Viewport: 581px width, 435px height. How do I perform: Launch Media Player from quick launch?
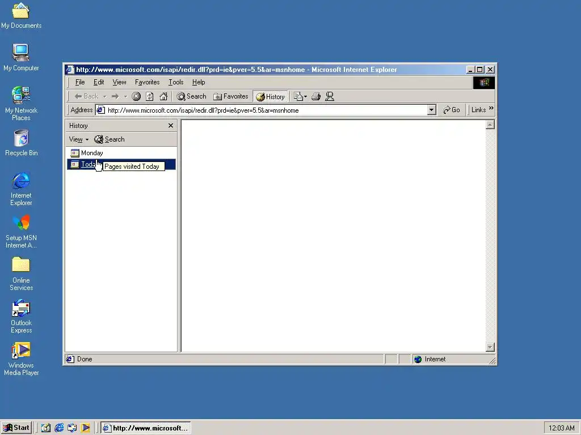[x=86, y=428]
